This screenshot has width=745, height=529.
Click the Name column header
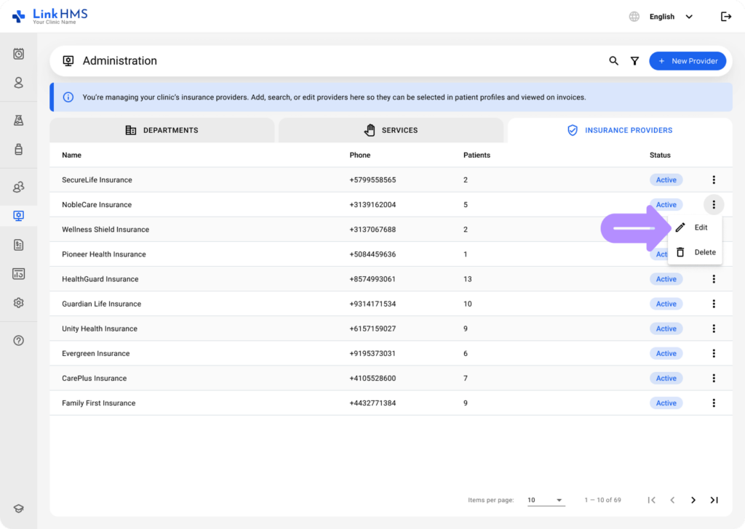[71, 156]
